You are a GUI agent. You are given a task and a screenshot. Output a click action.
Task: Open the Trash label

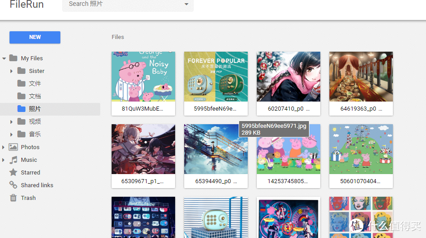tap(28, 198)
